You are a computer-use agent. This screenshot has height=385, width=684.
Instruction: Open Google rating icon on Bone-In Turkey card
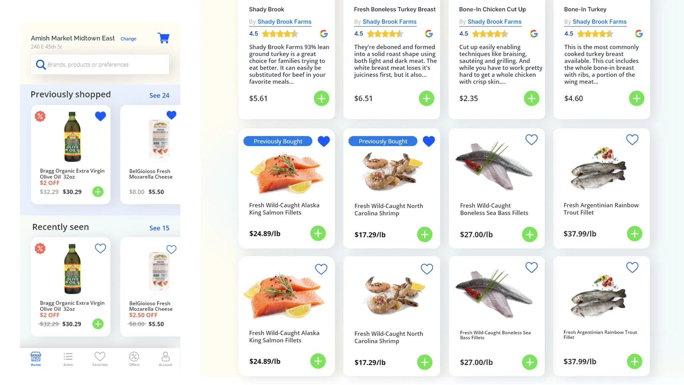(639, 34)
